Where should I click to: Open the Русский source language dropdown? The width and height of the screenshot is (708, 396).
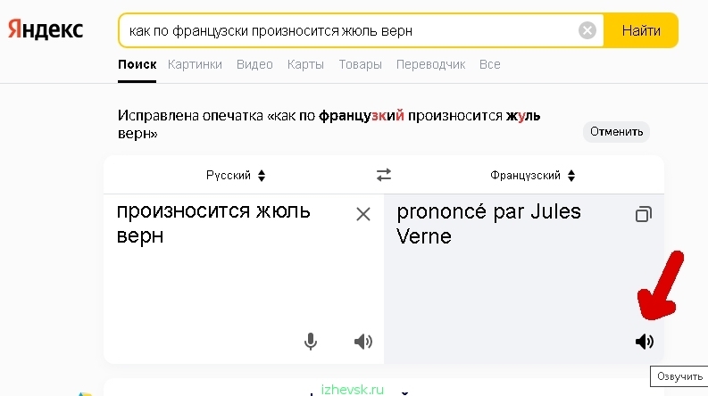pyautogui.click(x=236, y=176)
